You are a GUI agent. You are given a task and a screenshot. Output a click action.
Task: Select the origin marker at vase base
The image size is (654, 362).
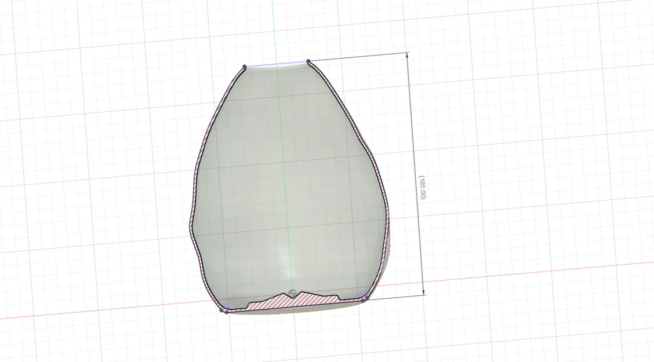point(293,293)
